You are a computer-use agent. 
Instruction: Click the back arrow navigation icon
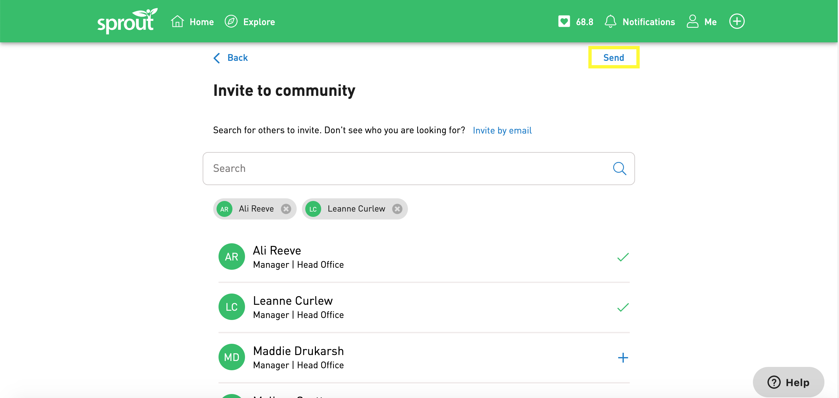click(216, 57)
